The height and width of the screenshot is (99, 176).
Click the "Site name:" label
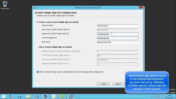coord(46,42)
